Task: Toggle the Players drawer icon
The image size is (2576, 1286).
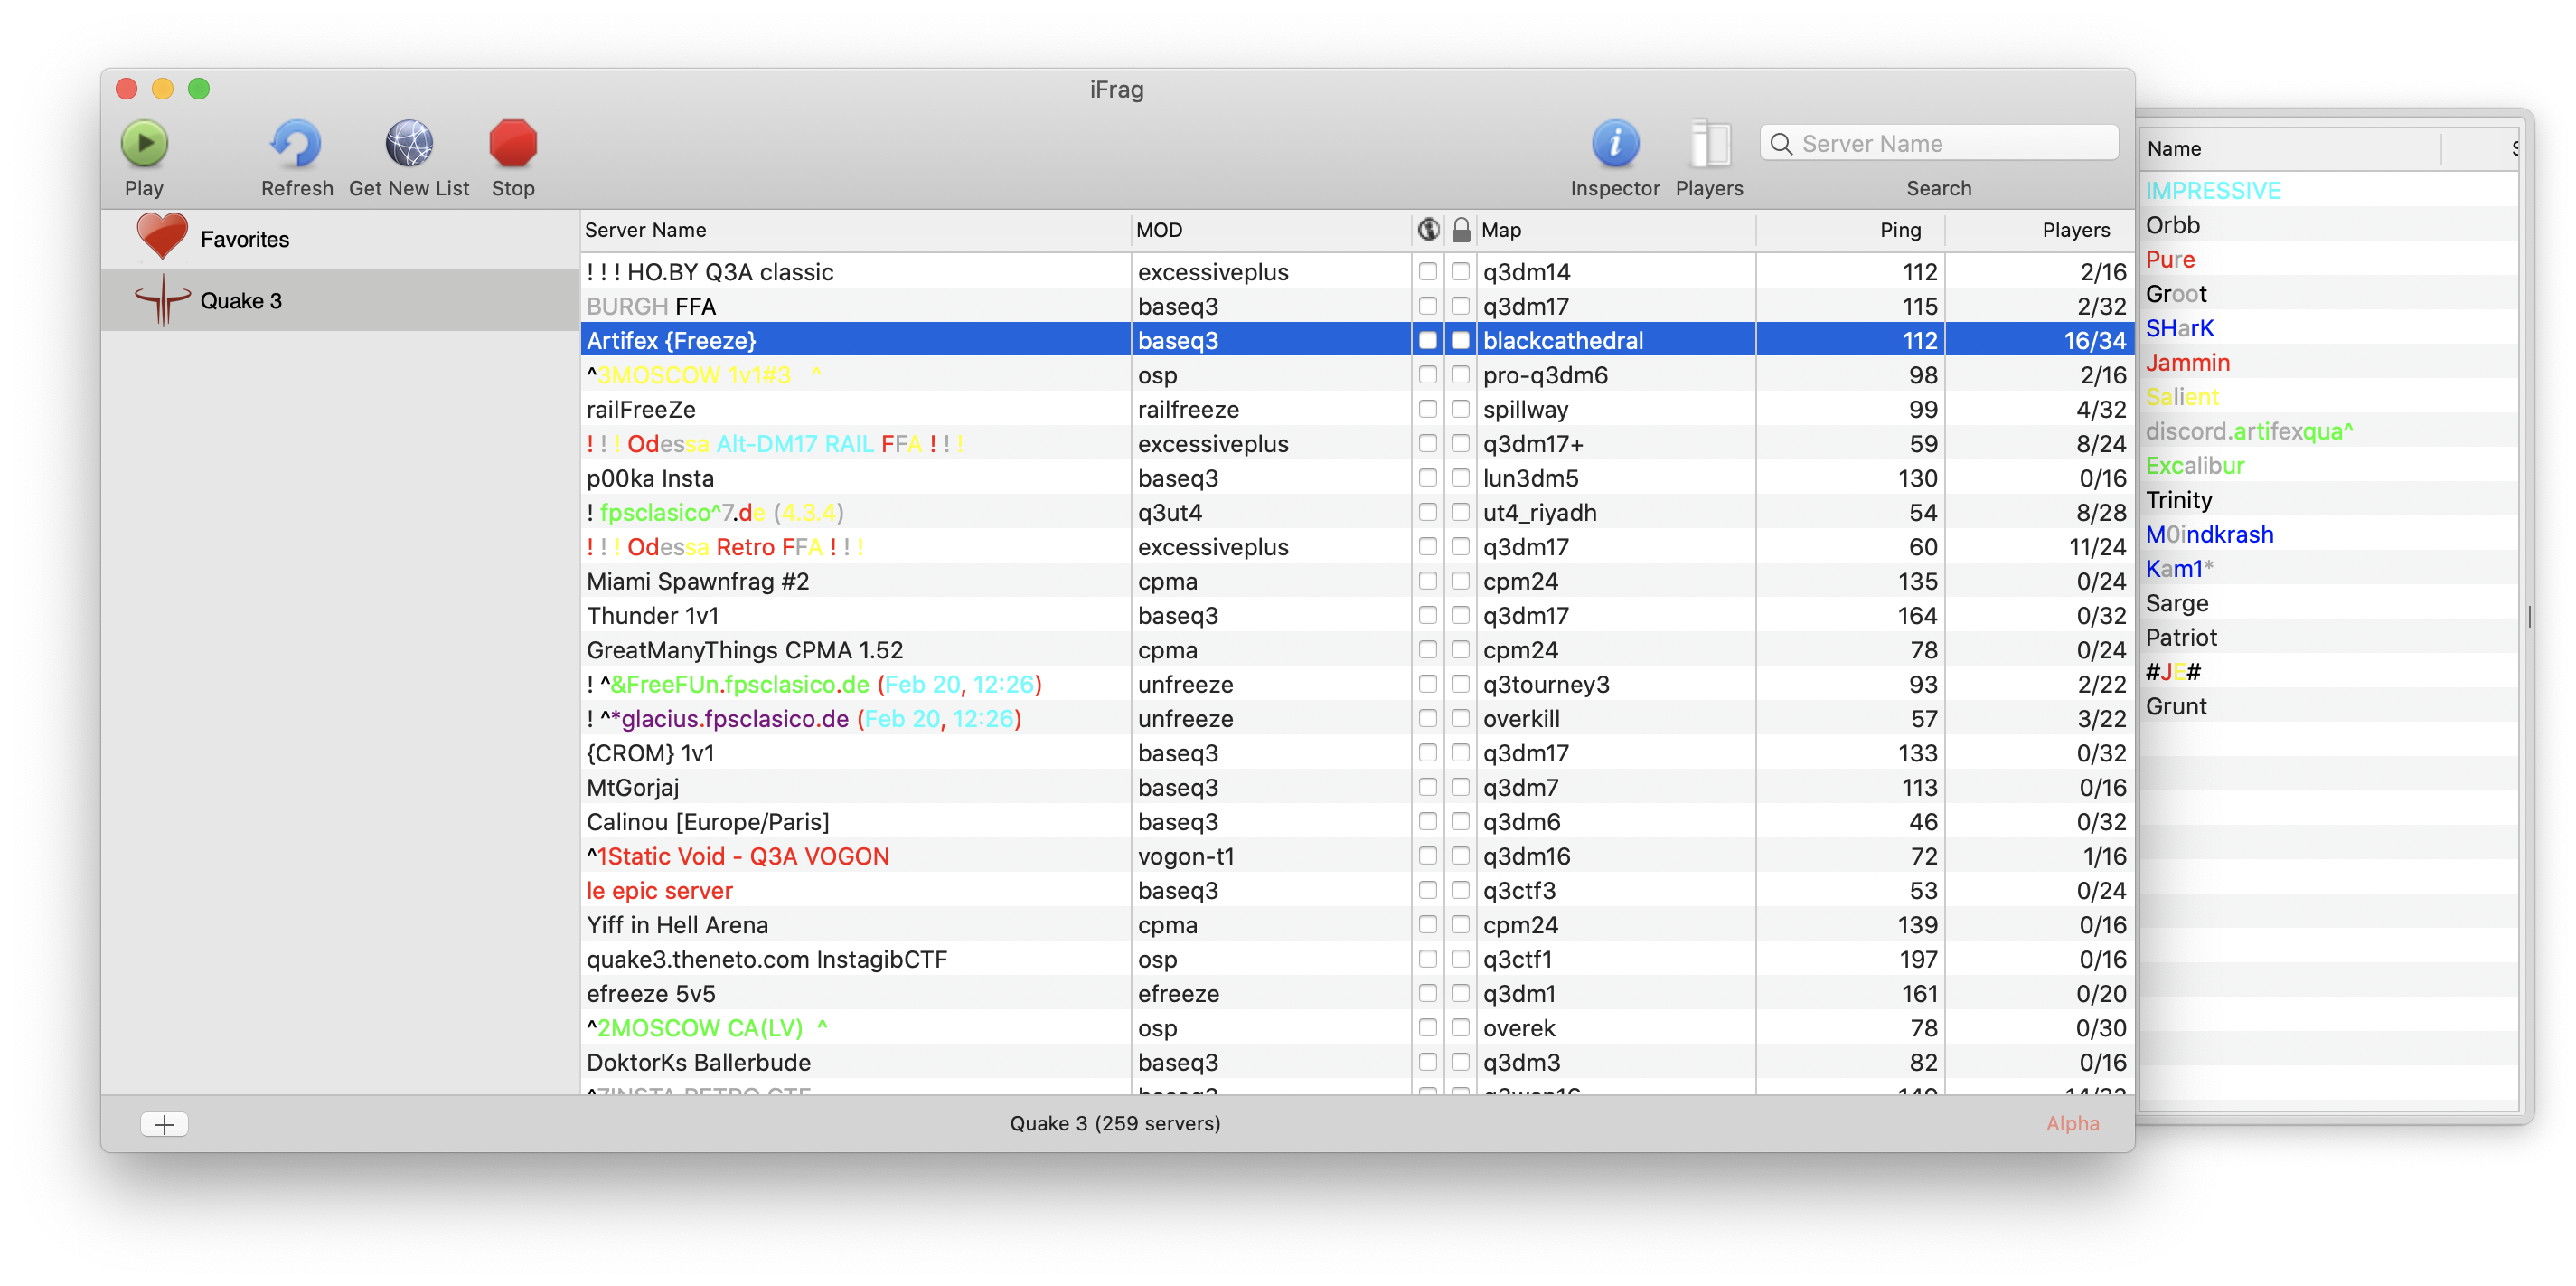Action: click(x=1709, y=144)
